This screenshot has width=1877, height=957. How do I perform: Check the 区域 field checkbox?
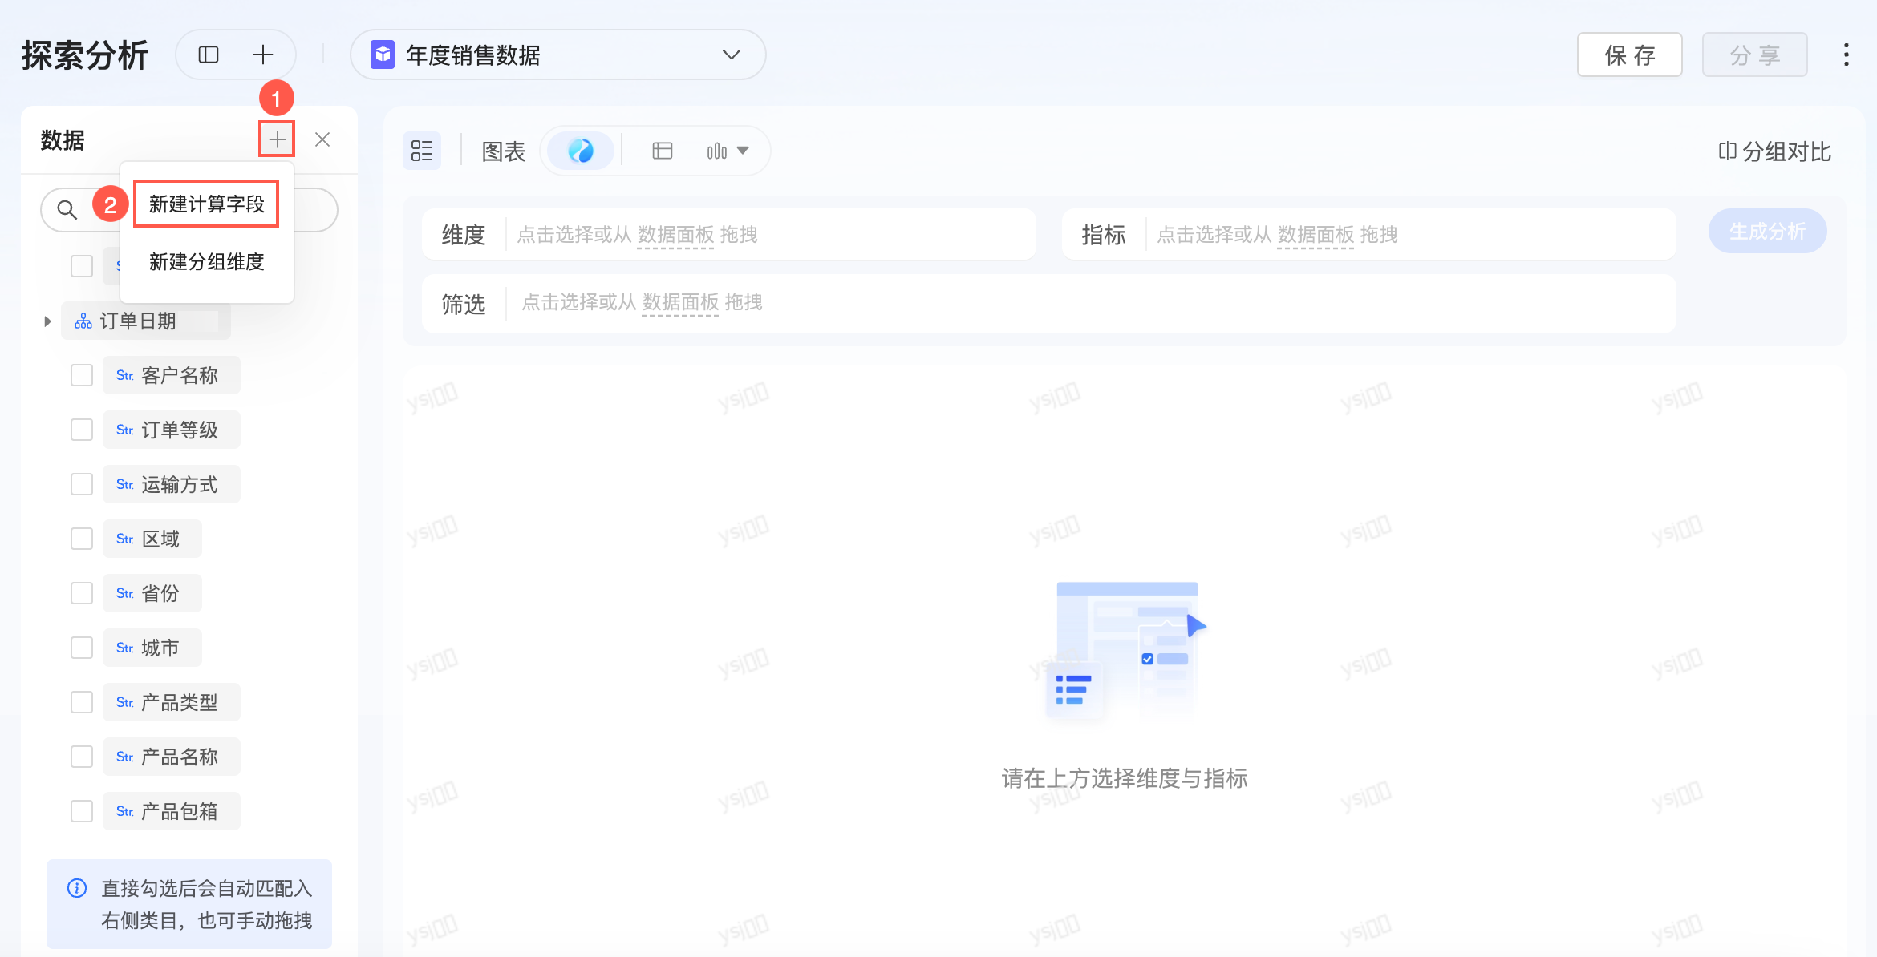coord(82,539)
